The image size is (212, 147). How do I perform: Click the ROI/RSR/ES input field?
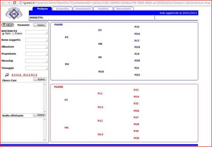coord(37,32)
